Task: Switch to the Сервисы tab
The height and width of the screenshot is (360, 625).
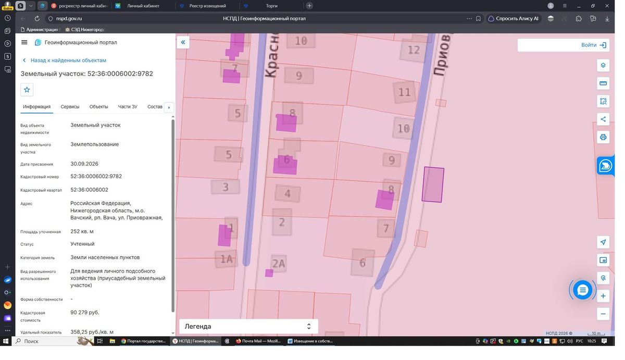Action: [x=70, y=107]
